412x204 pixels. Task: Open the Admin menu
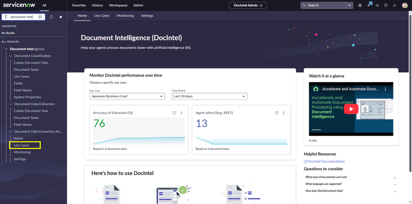(x=138, y=5)
